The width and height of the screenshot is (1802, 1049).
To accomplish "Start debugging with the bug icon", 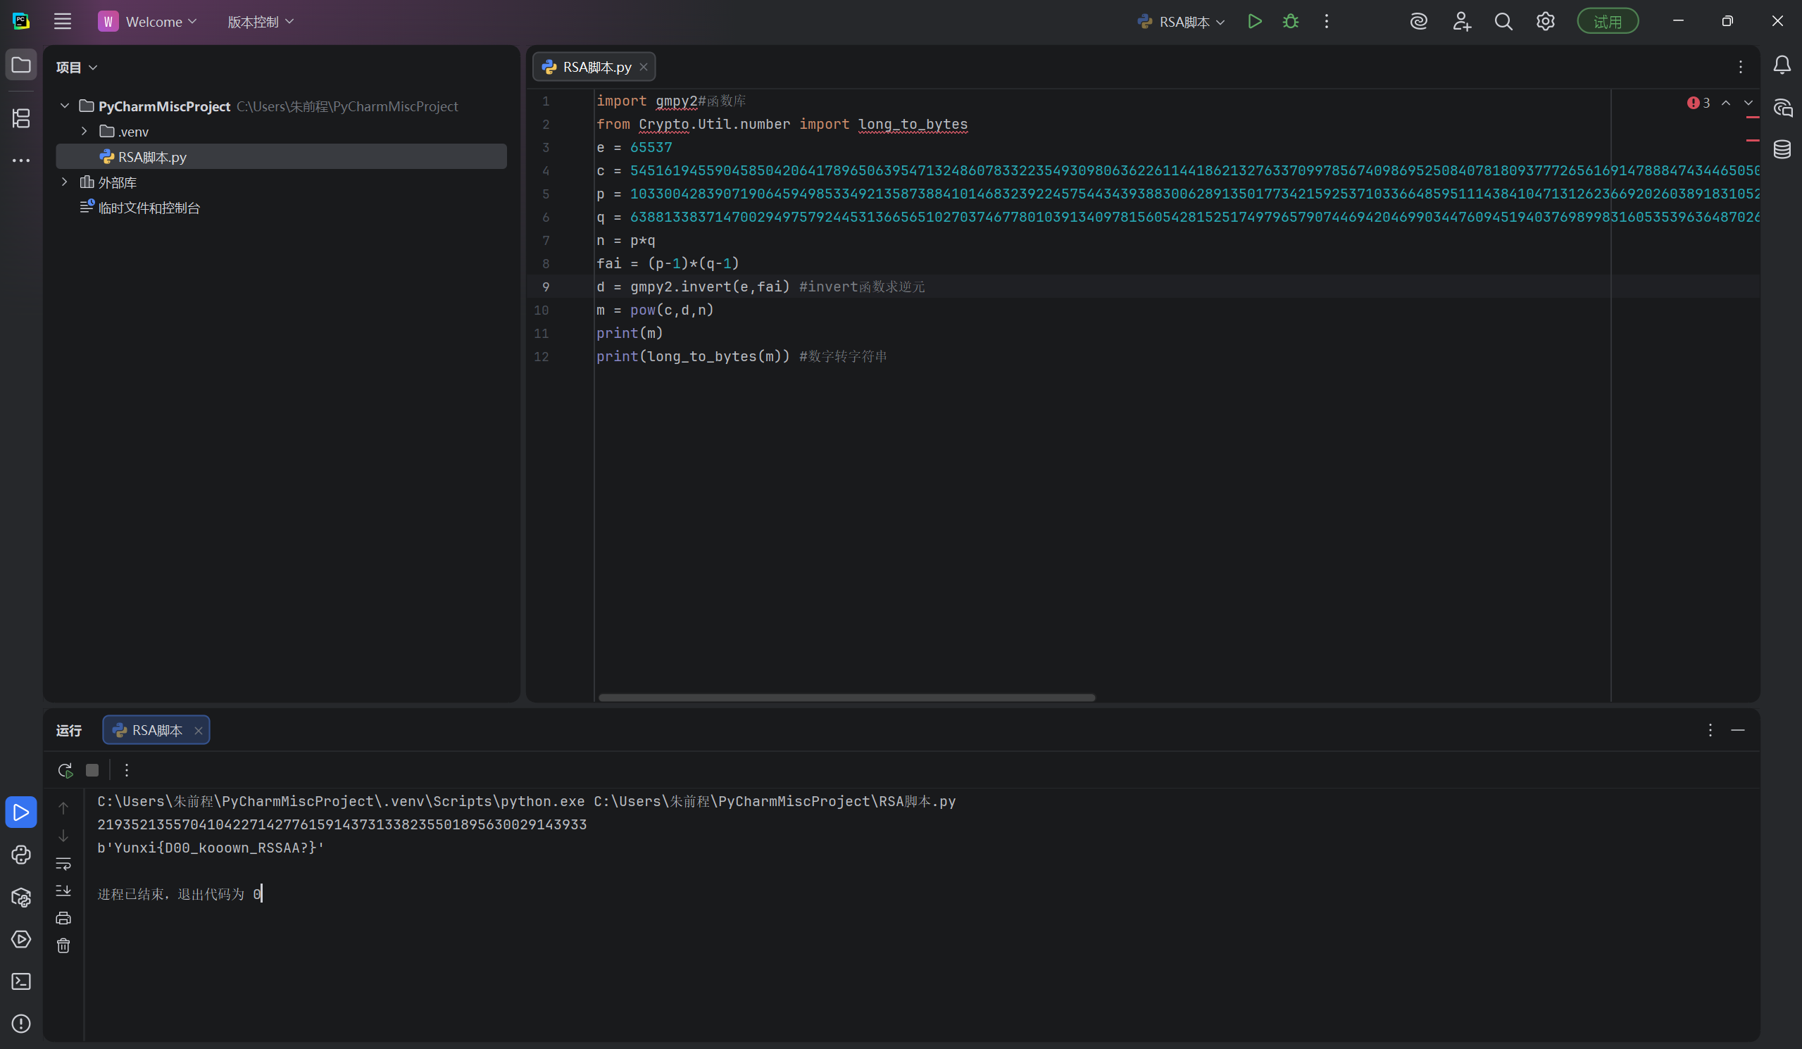I will [x=1290, y=21].
